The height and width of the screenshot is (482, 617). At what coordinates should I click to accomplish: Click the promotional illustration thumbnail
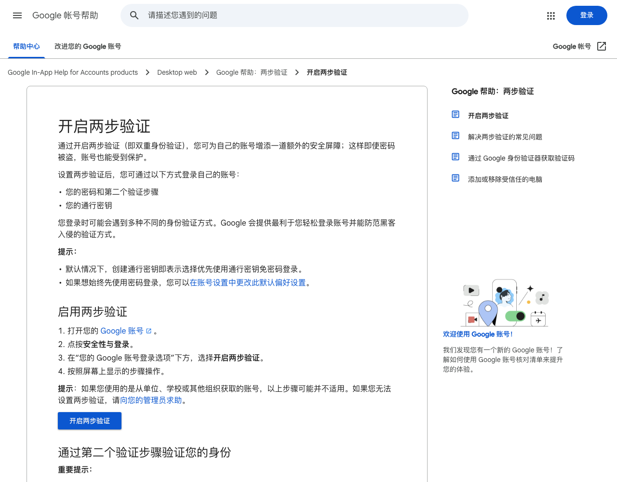505,303
